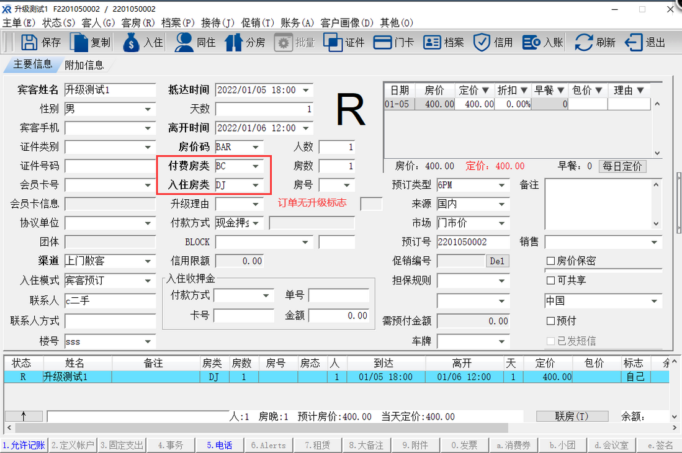
Task: Select the 8.大备注 bottom tab
Action: click(366, 445)
